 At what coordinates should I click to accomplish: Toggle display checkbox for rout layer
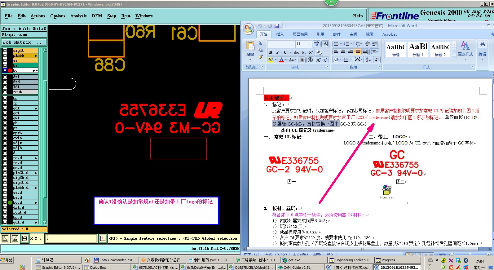(x=5, y=92)
